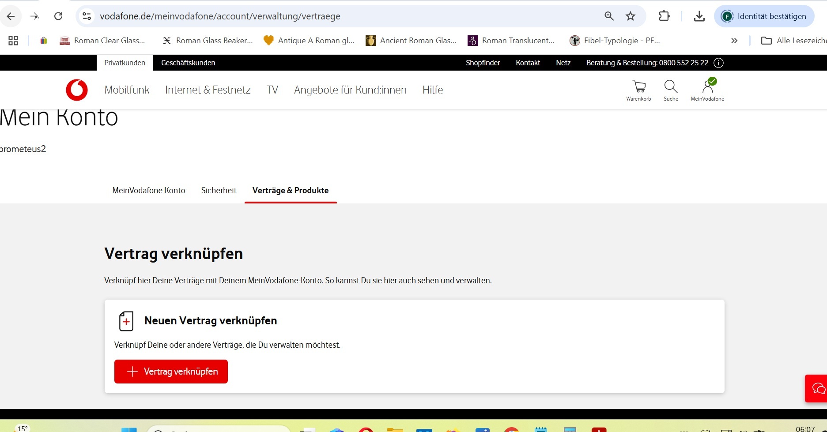Click the info icon next to hotline number
Image resolution: width=827 pixels, height=432 pixels.
[x=718, y=63]
